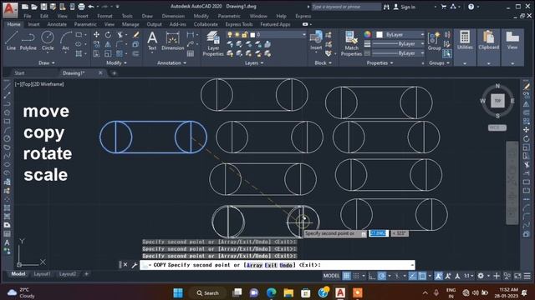This screenshot has width=535, height=300.
Task: Switch to Layout1 tab
Action: pos(42,274)
